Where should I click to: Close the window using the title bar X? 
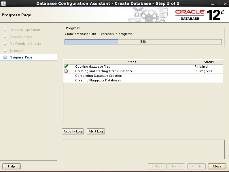[x=225, y=4]
